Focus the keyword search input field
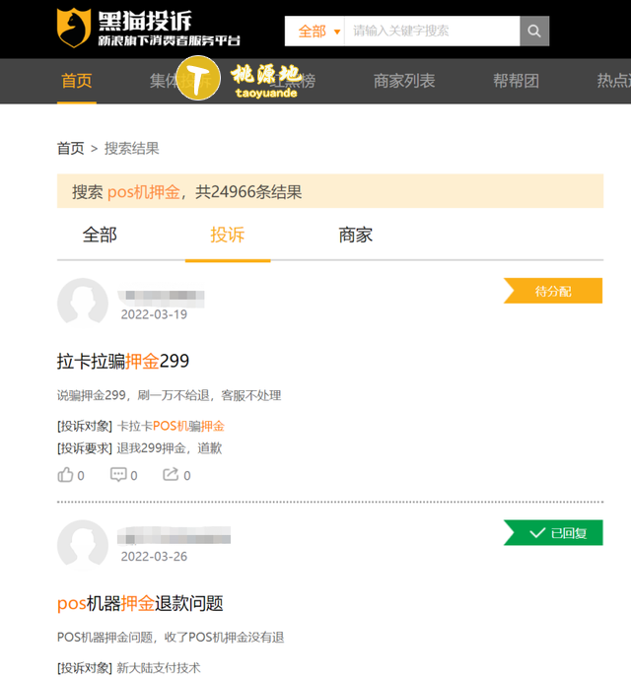 tap(429, 32)
